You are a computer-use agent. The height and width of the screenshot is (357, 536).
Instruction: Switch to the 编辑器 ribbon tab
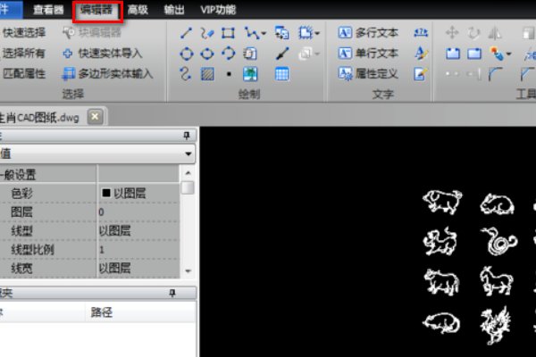click(97, 10)
